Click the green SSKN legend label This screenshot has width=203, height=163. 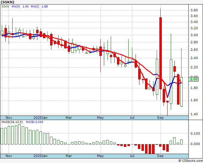[5, 7]
